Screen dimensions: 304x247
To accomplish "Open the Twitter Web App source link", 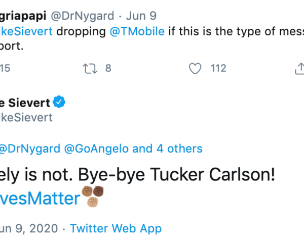I will click(x=116, y=228).
